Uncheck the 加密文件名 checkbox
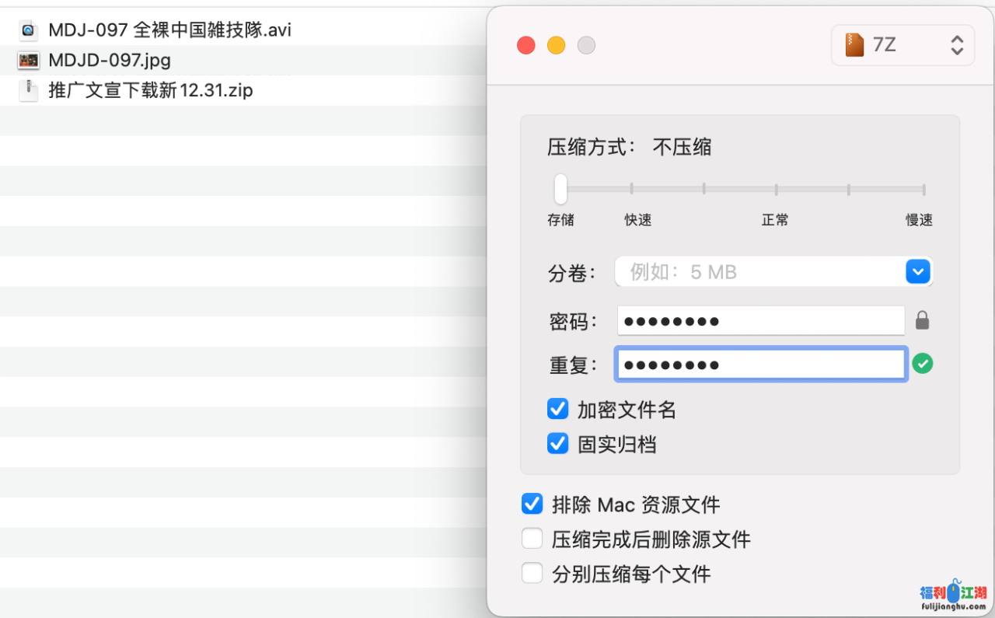Image resolution: width=995 pixels, height=618 pixels. 557,409
